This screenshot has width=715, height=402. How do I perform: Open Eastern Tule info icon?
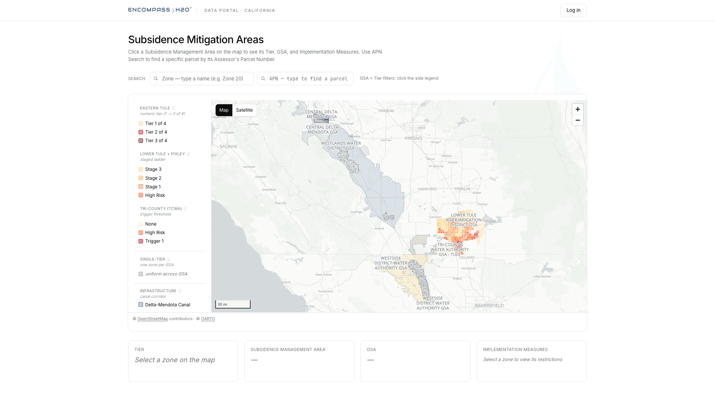pos(174,108)
